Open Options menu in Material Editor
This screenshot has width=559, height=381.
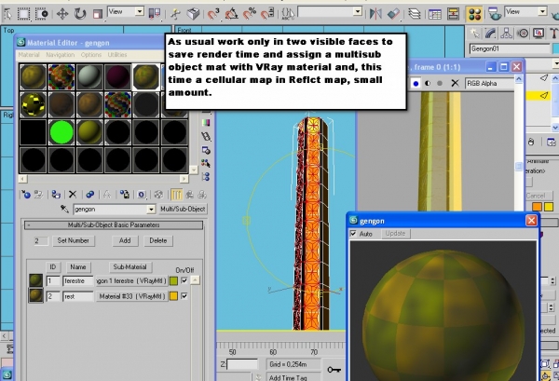pos(91,55)
